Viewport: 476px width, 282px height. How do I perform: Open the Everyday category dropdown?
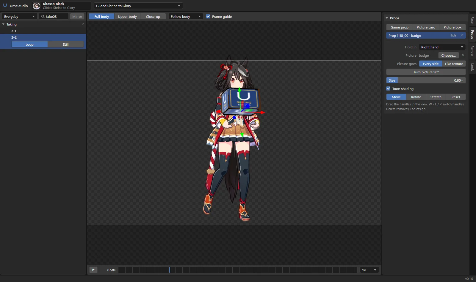point(19,17)
